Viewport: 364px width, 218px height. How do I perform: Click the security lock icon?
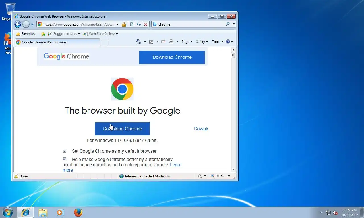124,24
